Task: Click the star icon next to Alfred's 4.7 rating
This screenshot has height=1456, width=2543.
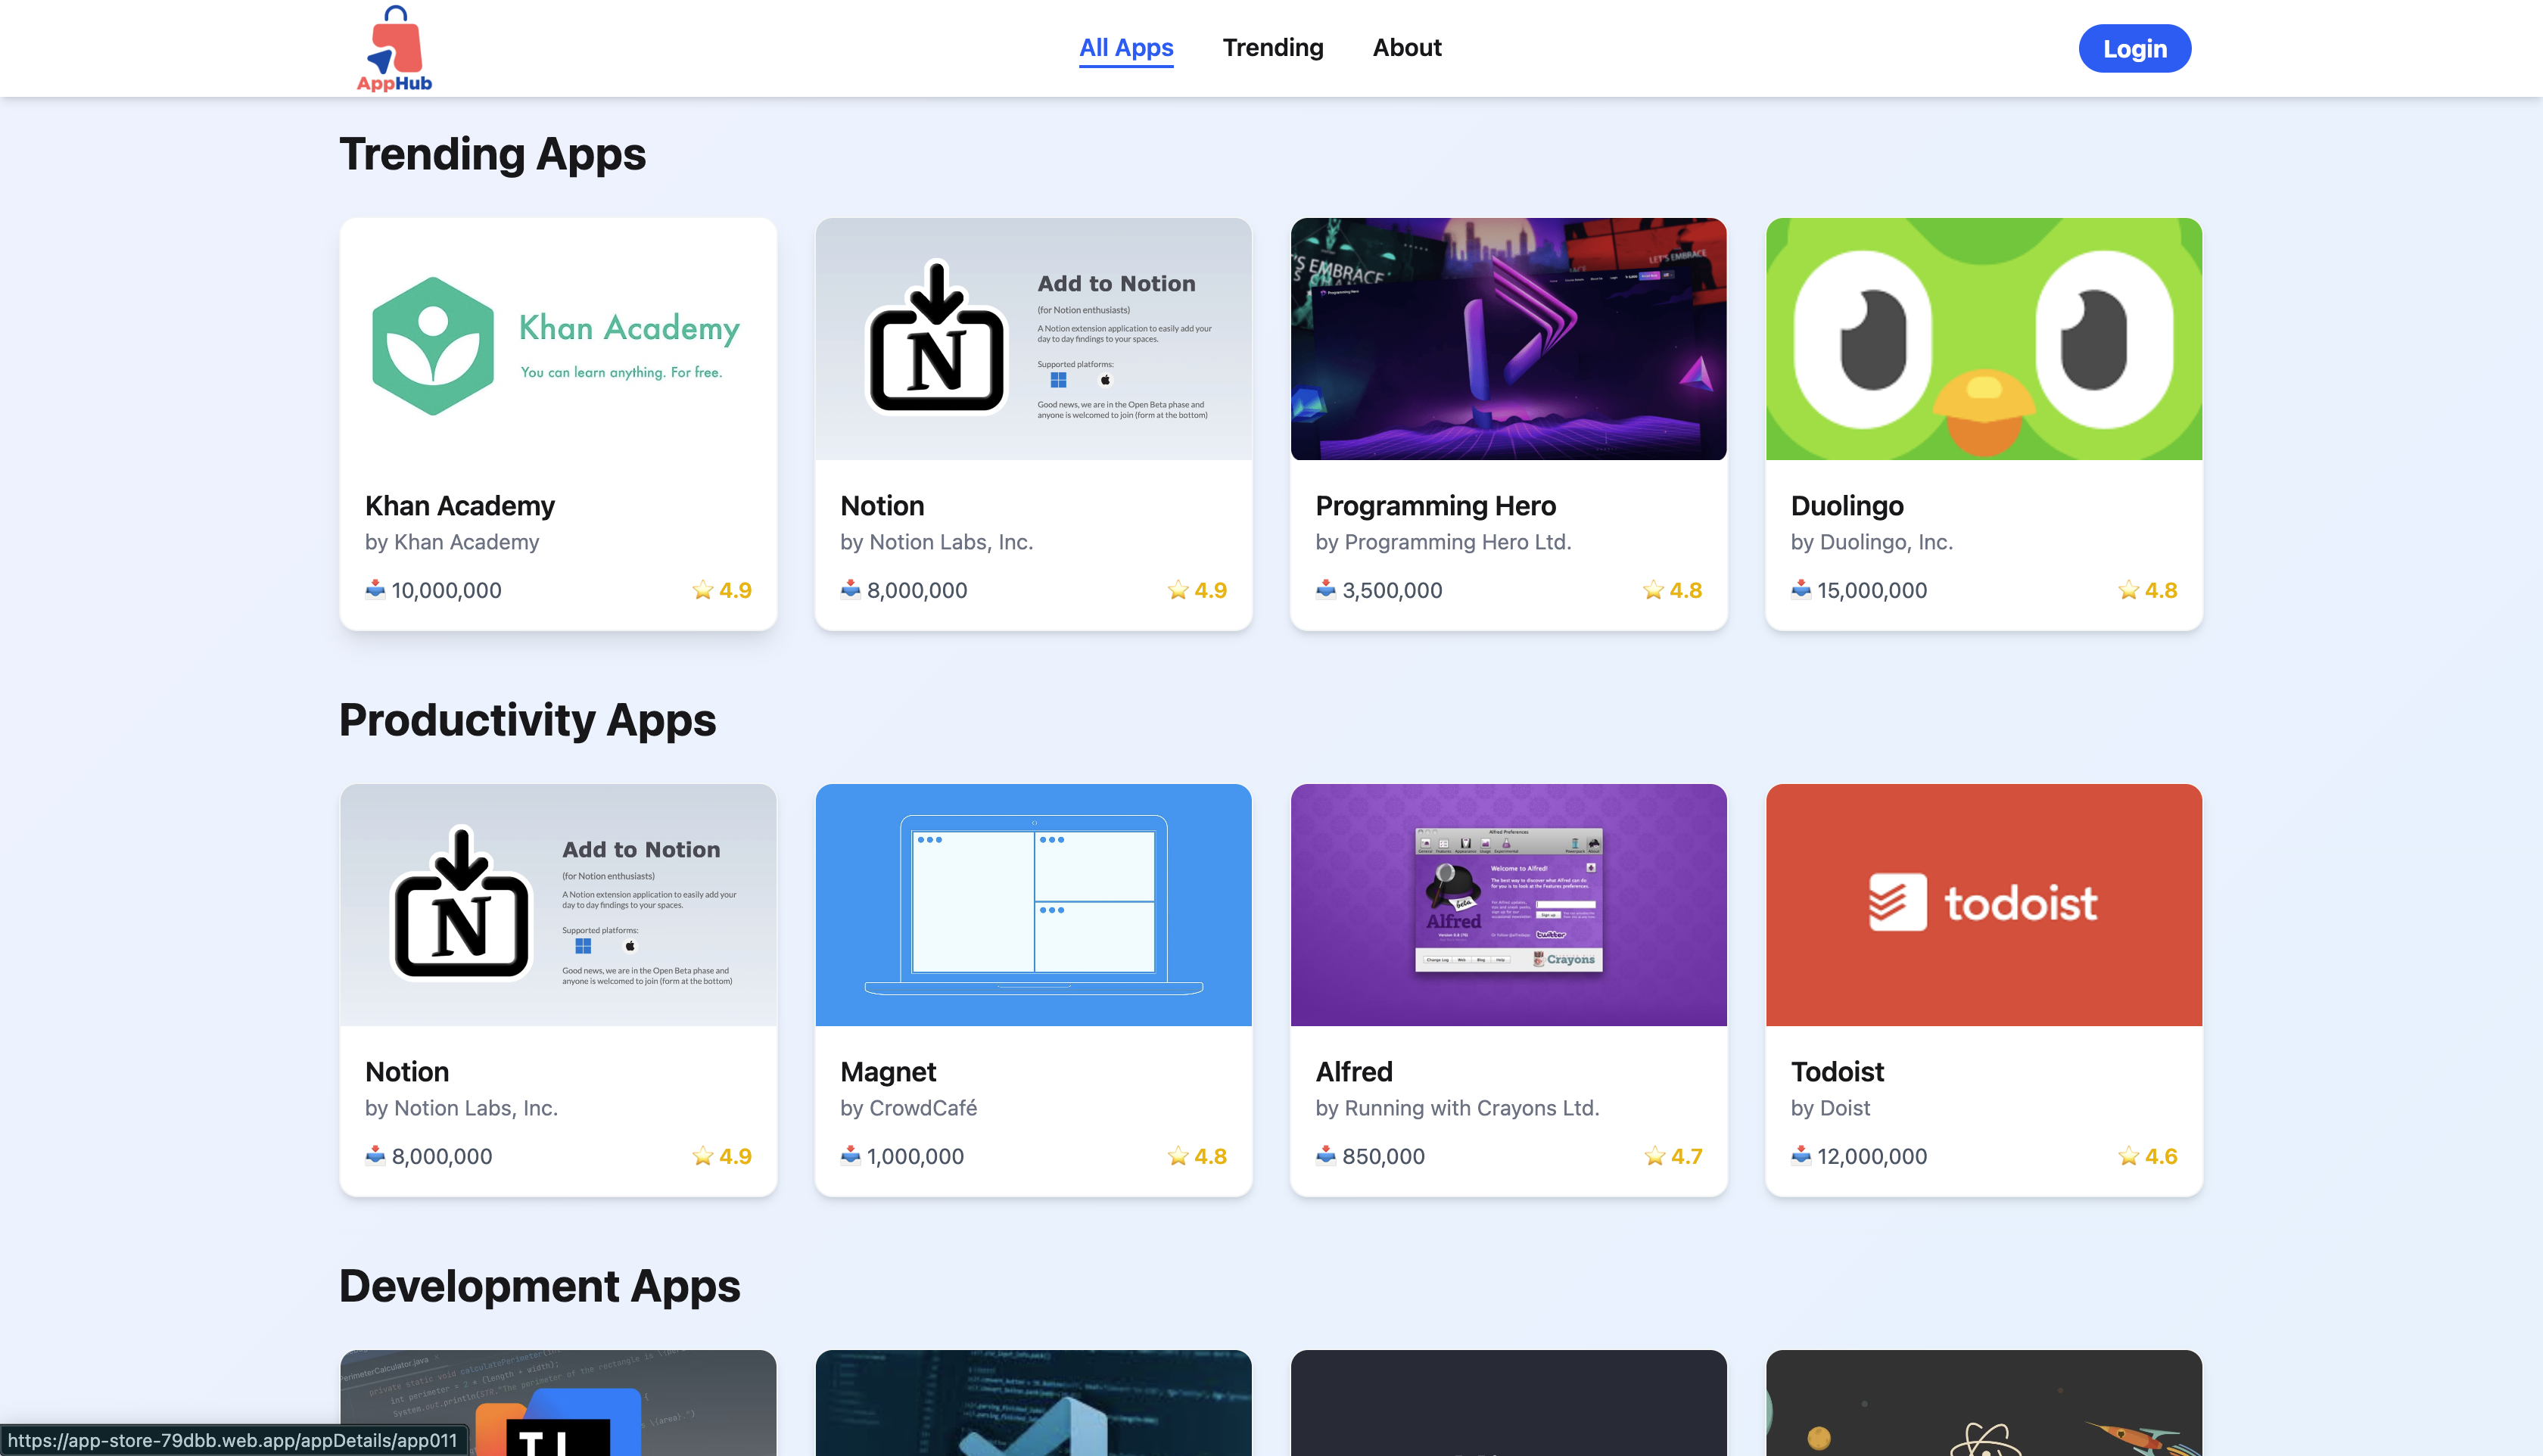Action: (1654, 1156)
